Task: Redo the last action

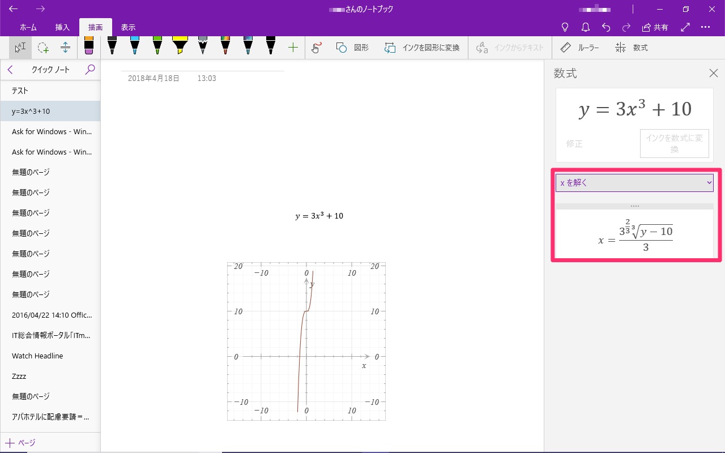Action: (626, 27)
